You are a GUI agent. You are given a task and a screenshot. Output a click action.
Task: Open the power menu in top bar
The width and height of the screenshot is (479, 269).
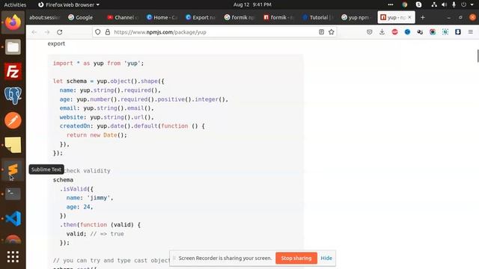[x=464, y=4]
